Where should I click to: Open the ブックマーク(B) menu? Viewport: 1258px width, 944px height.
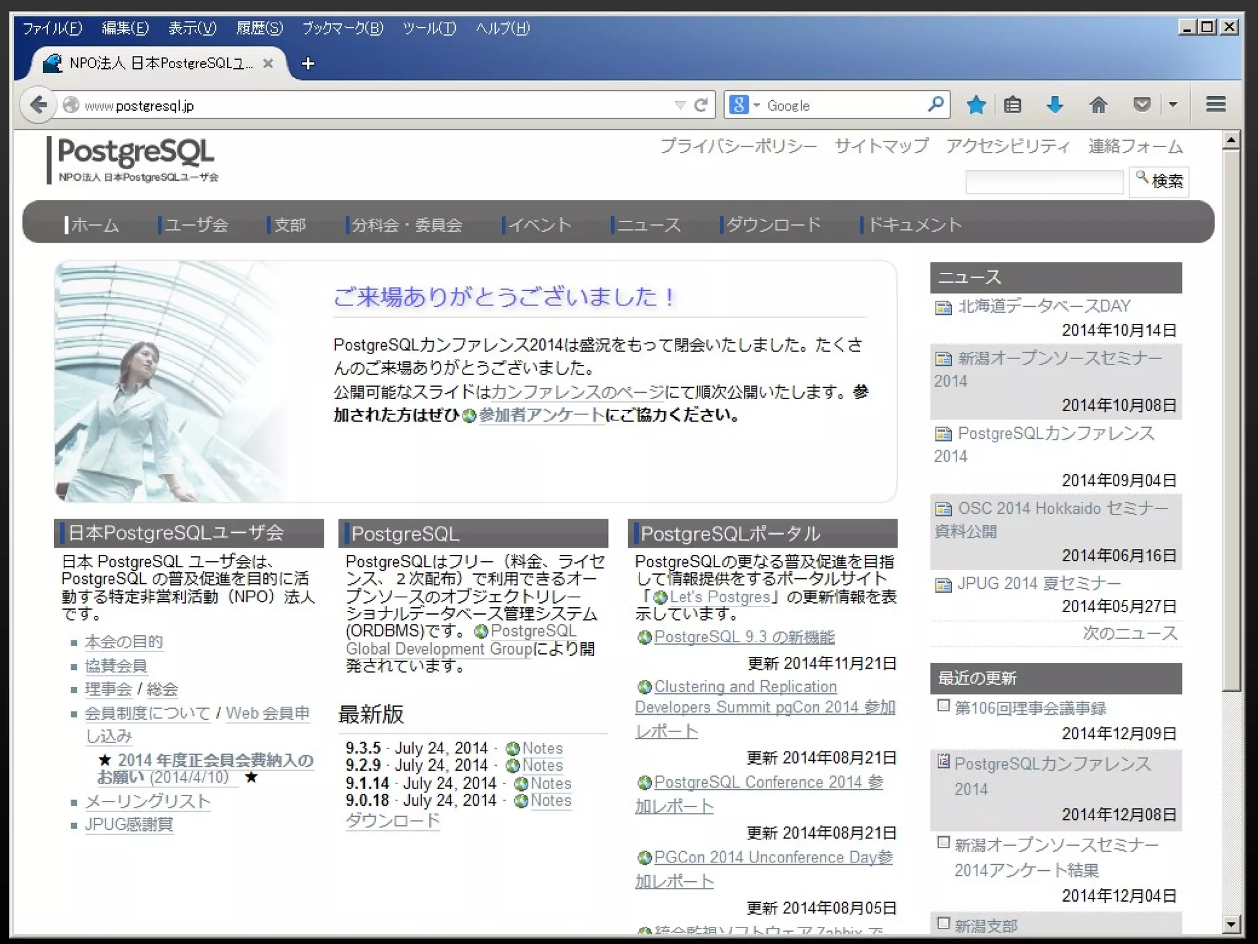(342, 28)
